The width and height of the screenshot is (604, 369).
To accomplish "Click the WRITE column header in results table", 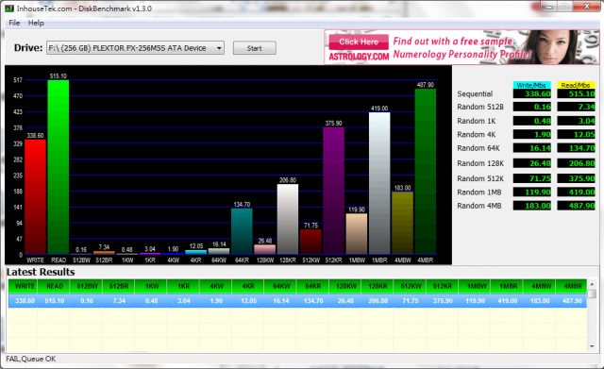I will [23, 286].
